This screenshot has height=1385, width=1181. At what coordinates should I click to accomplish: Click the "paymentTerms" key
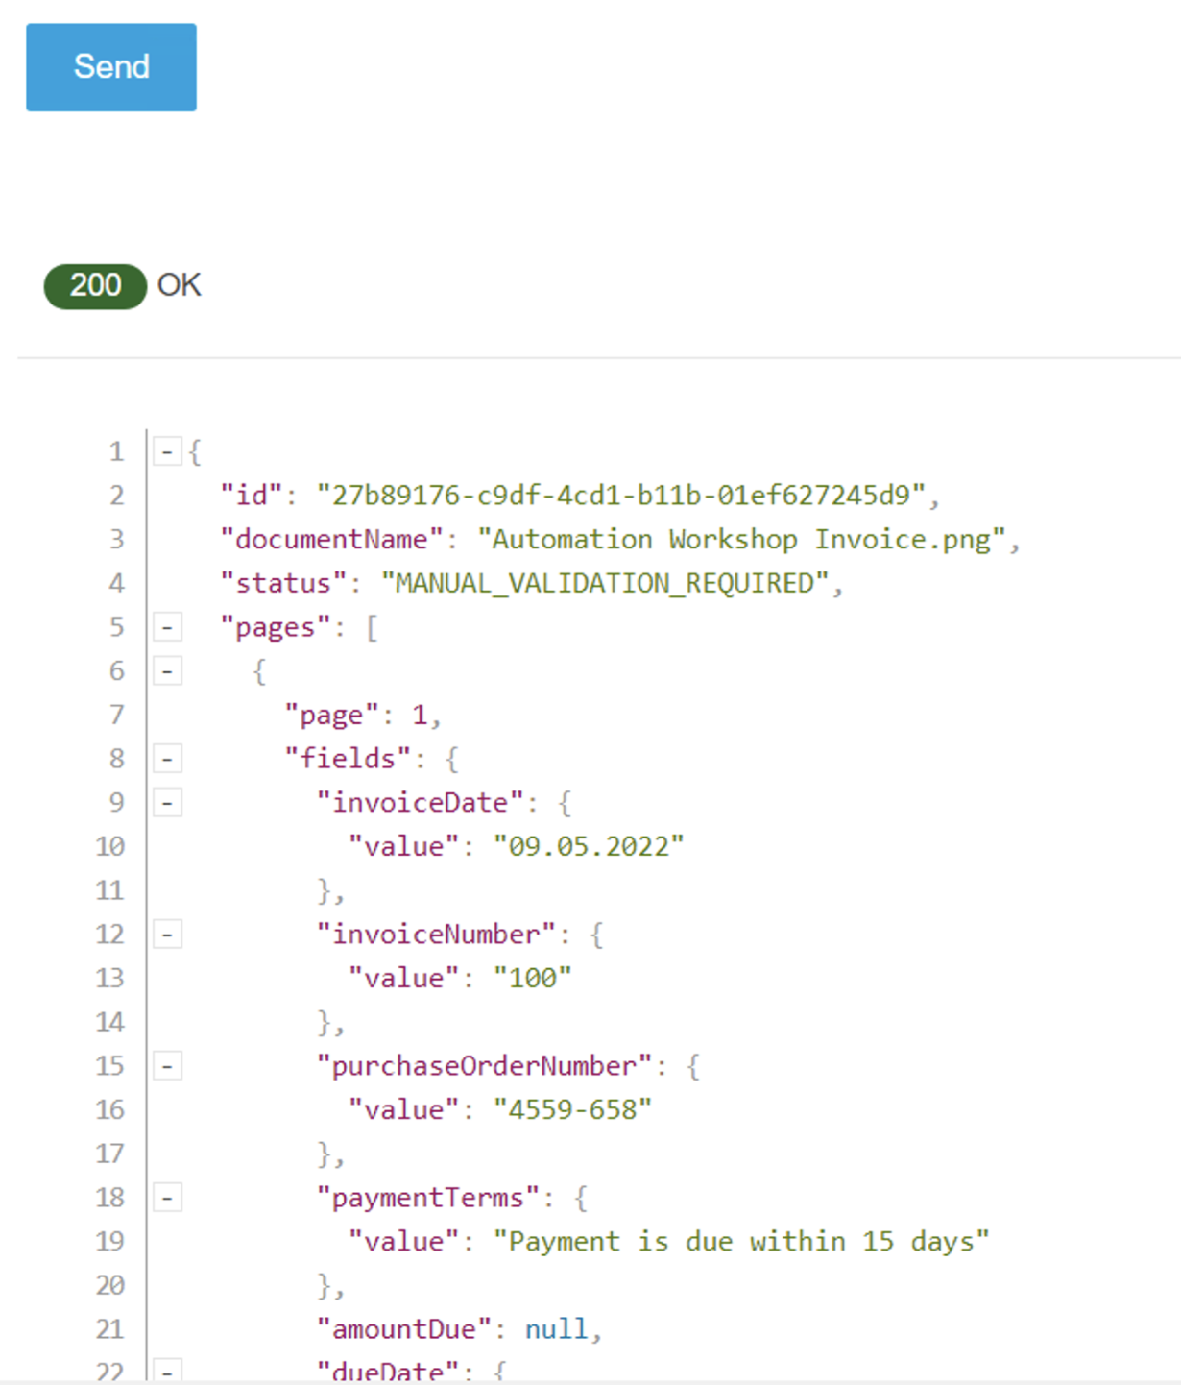pos(428,1198)
